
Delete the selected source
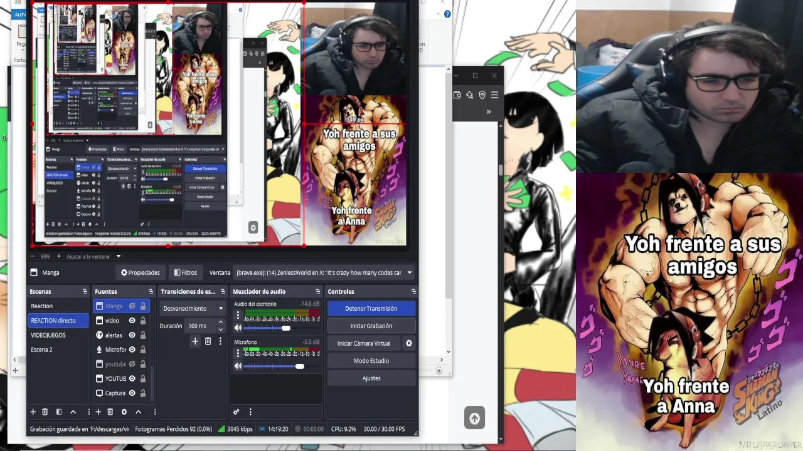coord(110,412)
